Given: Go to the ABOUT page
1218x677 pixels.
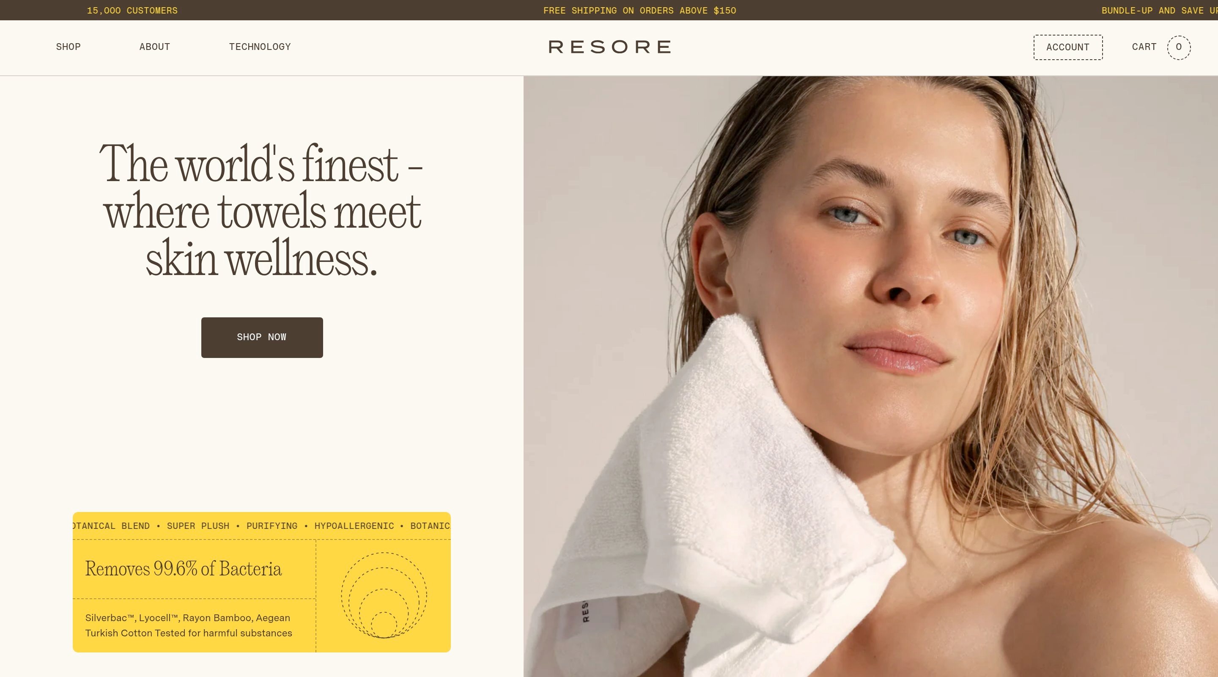Looking at the screenshot, I should [x=155, y=47].
